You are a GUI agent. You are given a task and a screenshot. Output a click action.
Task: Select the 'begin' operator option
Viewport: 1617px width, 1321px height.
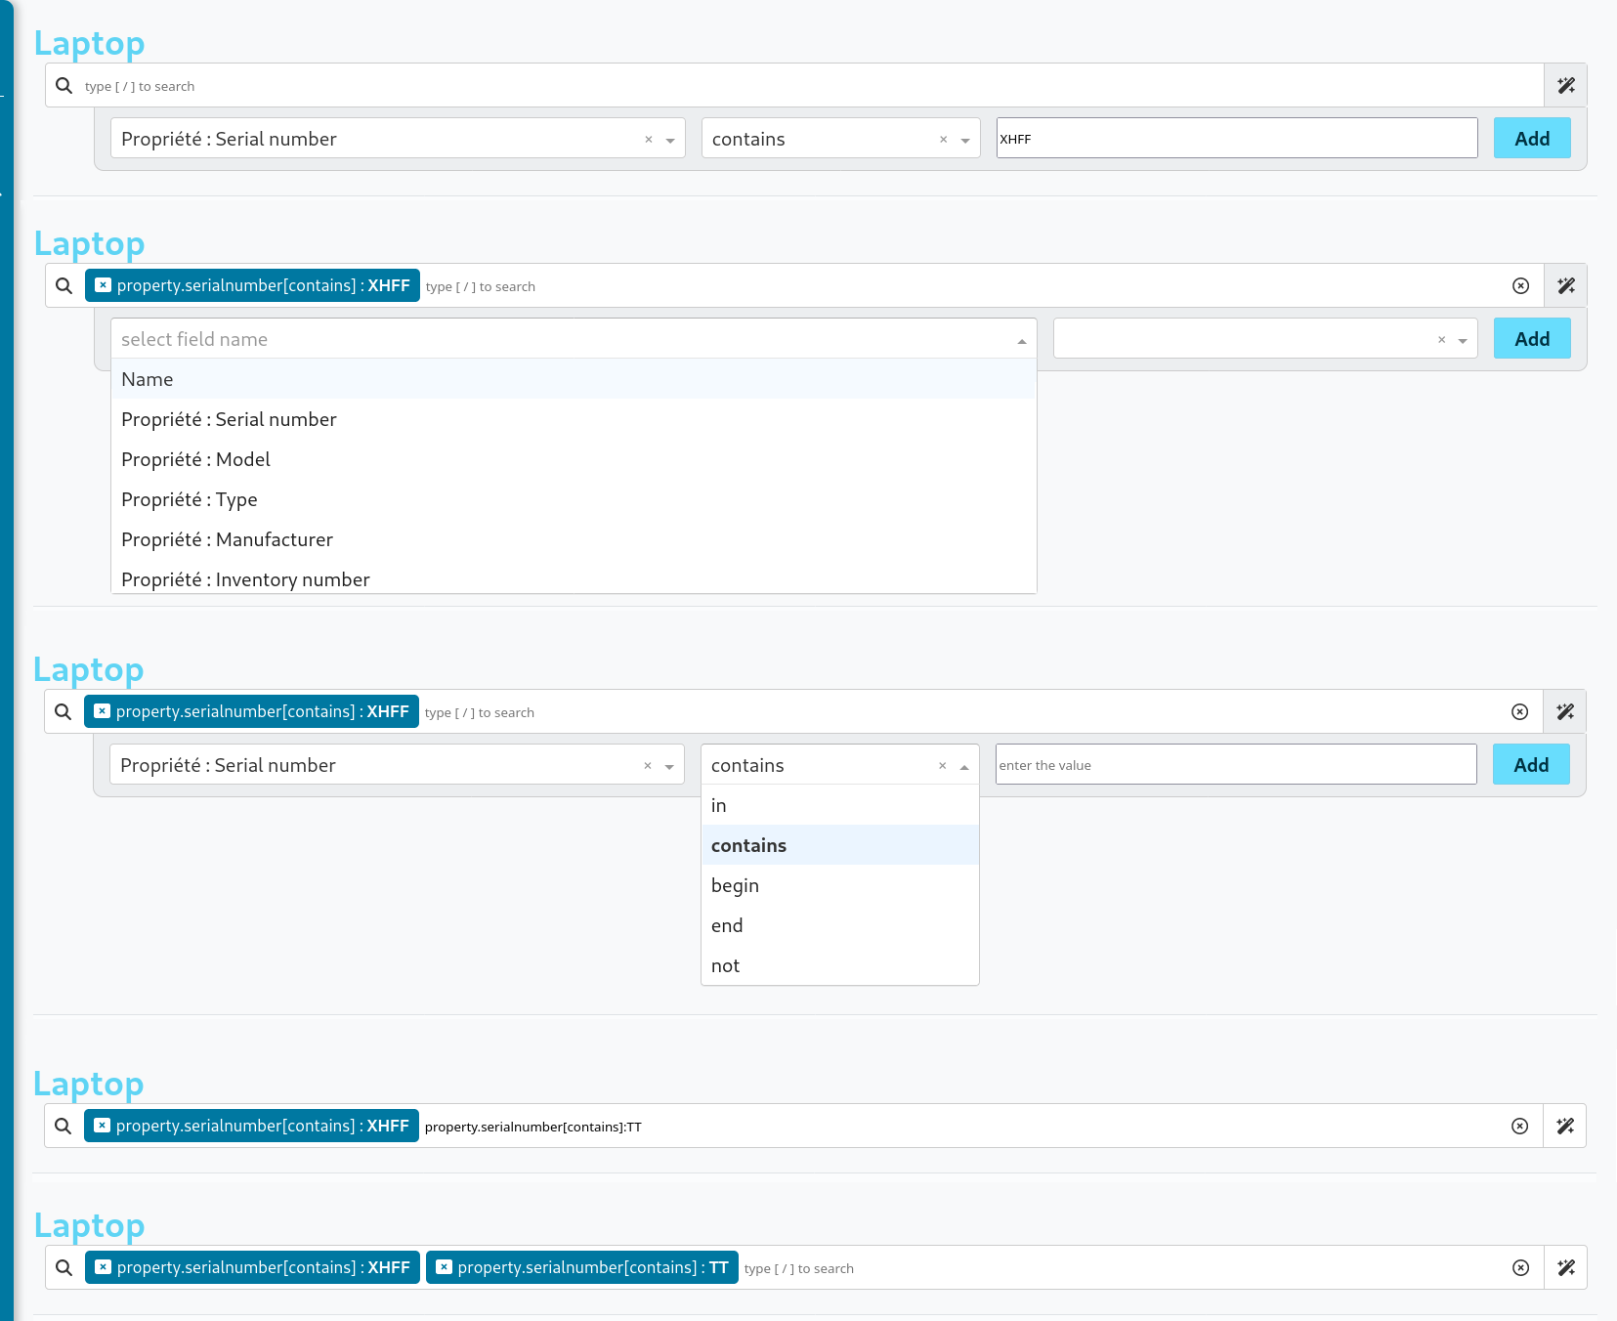(735, 885)
